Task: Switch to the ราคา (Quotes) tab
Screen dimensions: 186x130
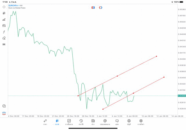Action: [45, 122]
